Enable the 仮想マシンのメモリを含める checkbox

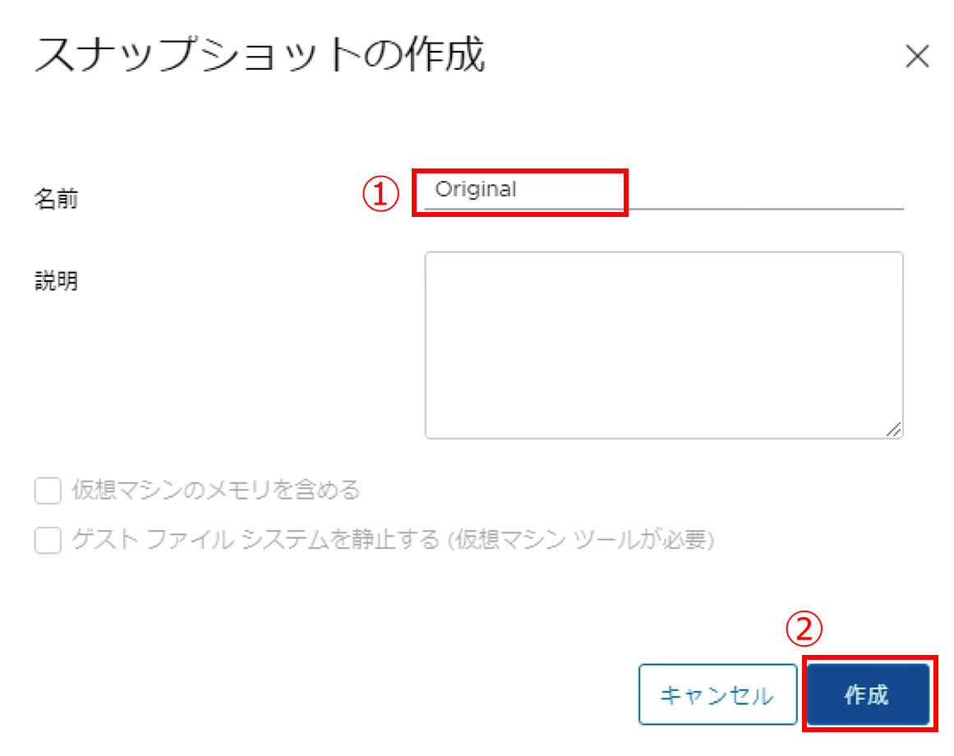pyautogui.click(x=48, y=491)
